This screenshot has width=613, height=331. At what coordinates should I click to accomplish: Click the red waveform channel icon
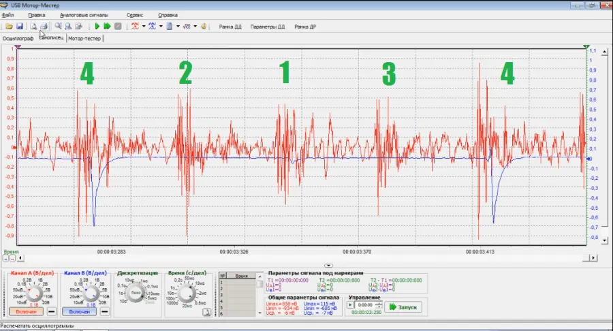point(136,26)
